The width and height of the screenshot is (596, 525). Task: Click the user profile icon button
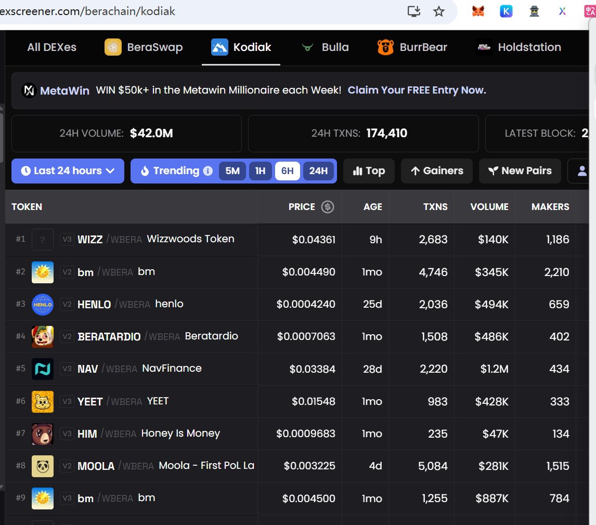click(582, 171)
